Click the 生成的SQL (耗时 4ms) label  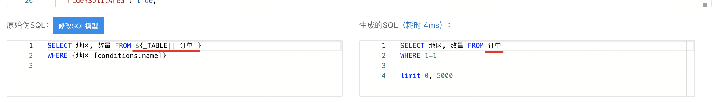[x=401, y=25]
